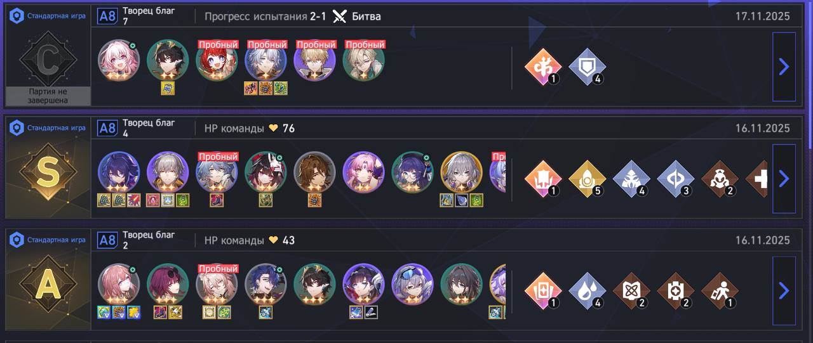The height and width of the screenshot is (343, 813).
Task: Expand the 17.11.2025 run details arrow
Action: (x=784, y=67)
